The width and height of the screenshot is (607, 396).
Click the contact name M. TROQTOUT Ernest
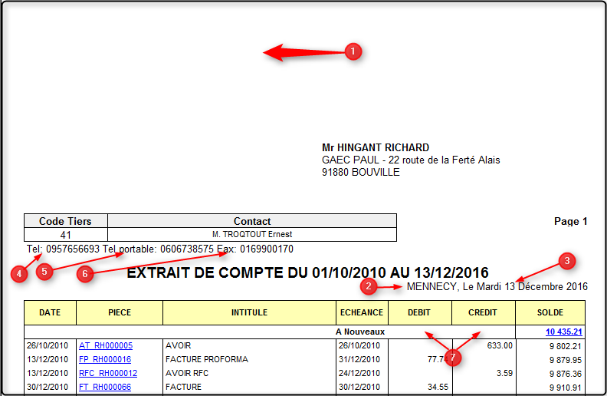252,234
